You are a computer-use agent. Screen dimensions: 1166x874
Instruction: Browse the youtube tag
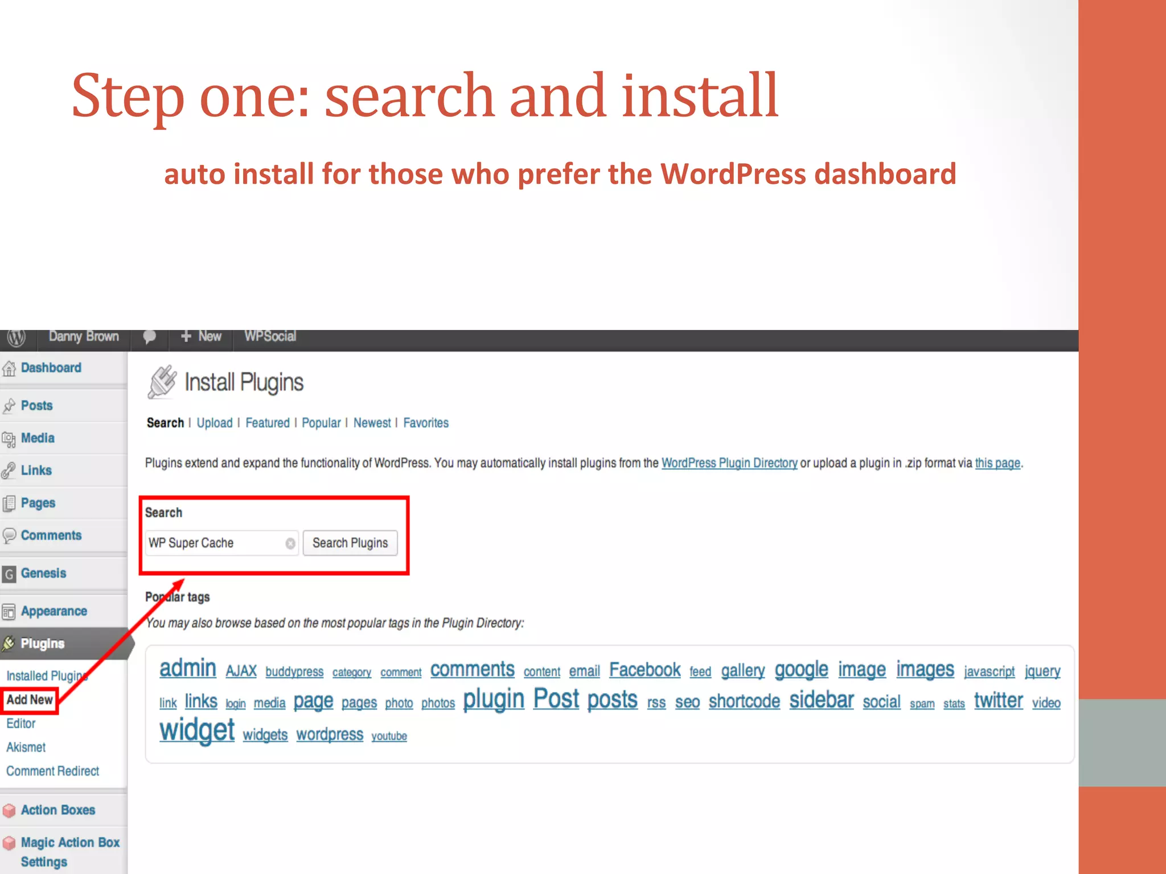click(389, 736)
